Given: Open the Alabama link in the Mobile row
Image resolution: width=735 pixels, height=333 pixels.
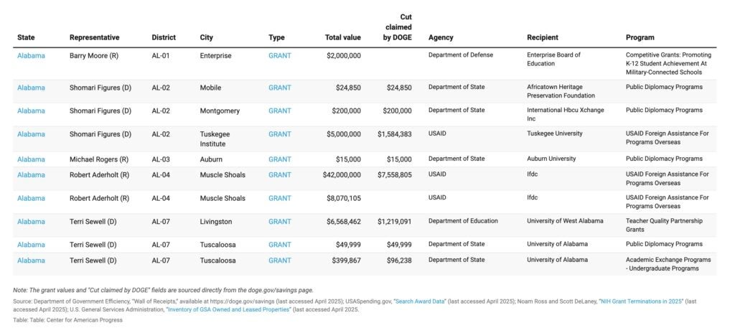Looking at the screenshot, I should coord(31,88).
